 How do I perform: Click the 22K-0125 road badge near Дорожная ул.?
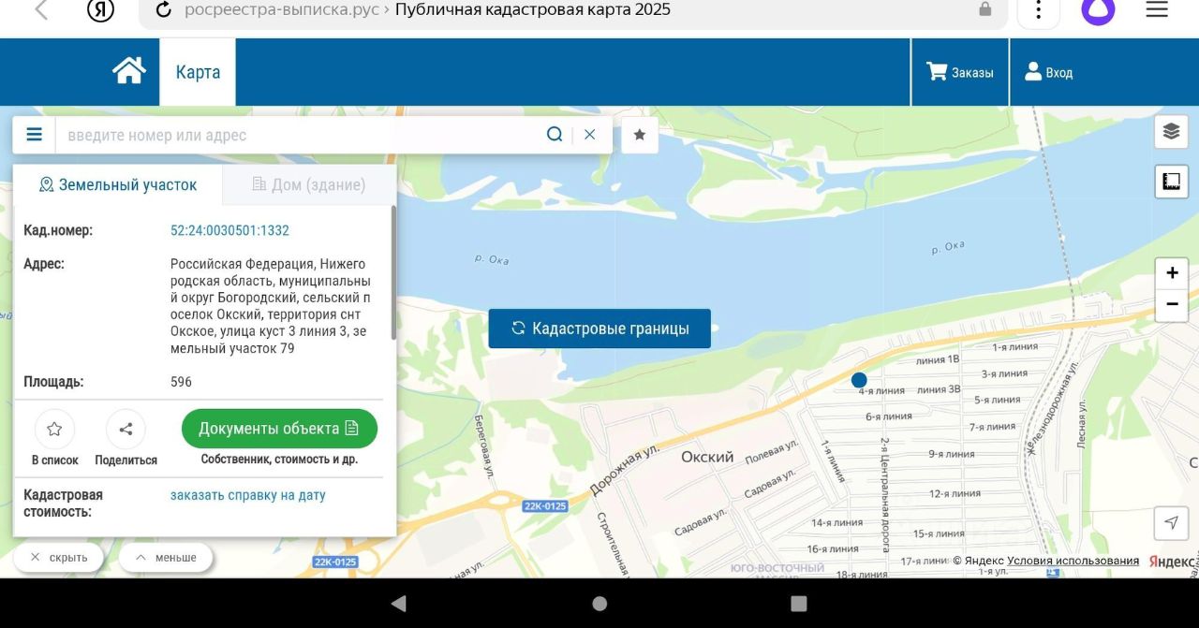pos(545,506)
